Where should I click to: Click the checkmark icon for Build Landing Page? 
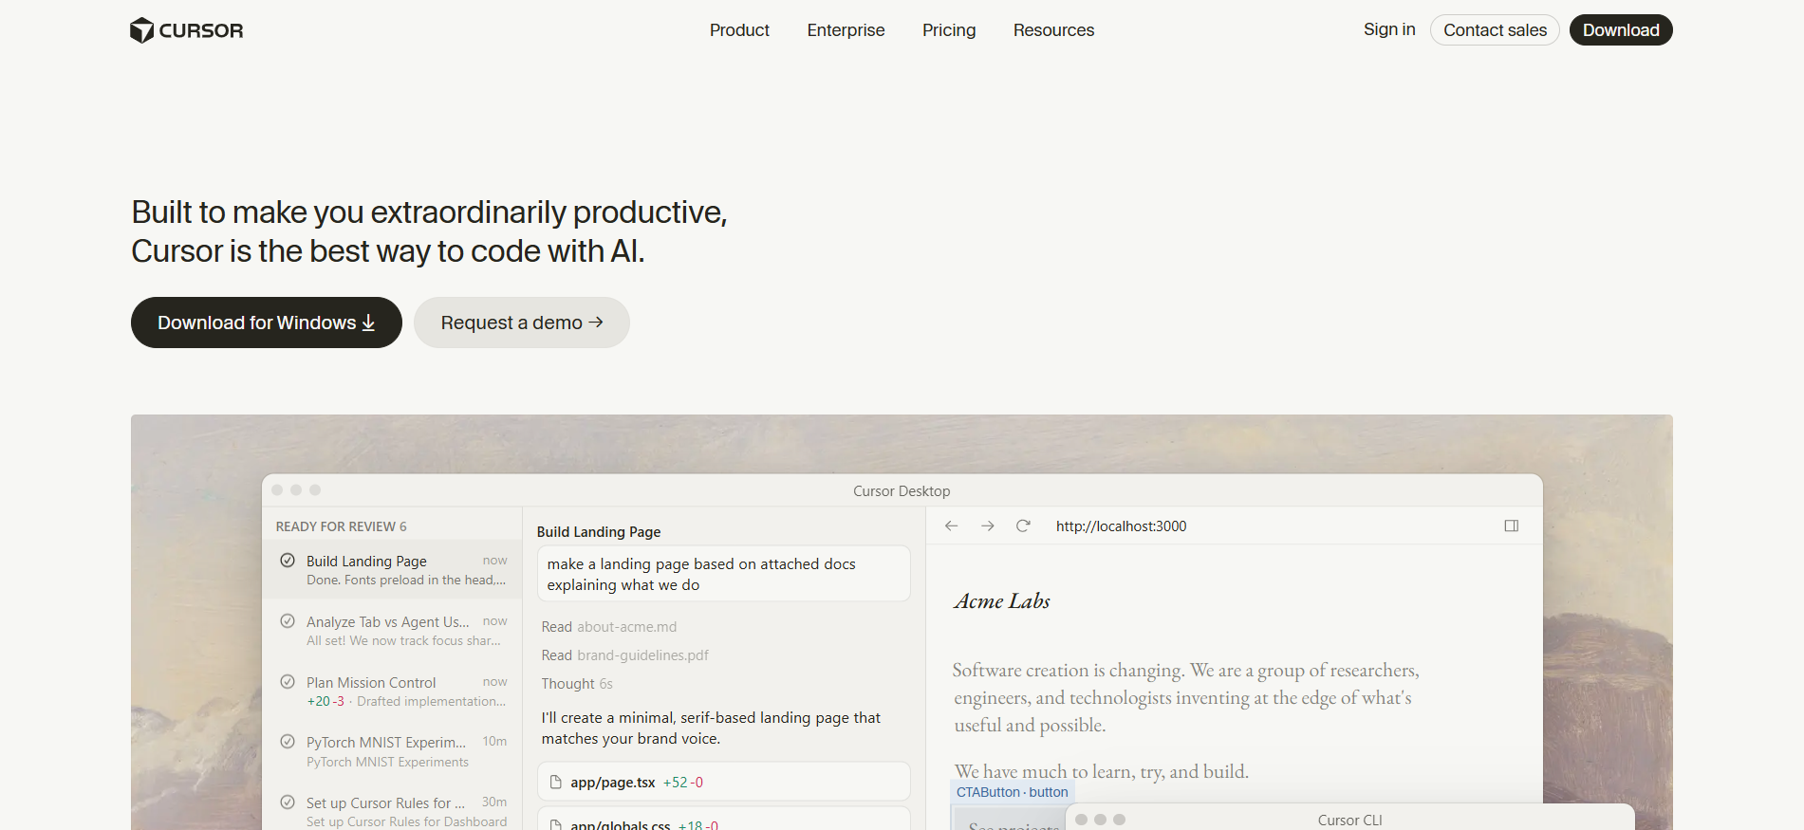point(288,561)
